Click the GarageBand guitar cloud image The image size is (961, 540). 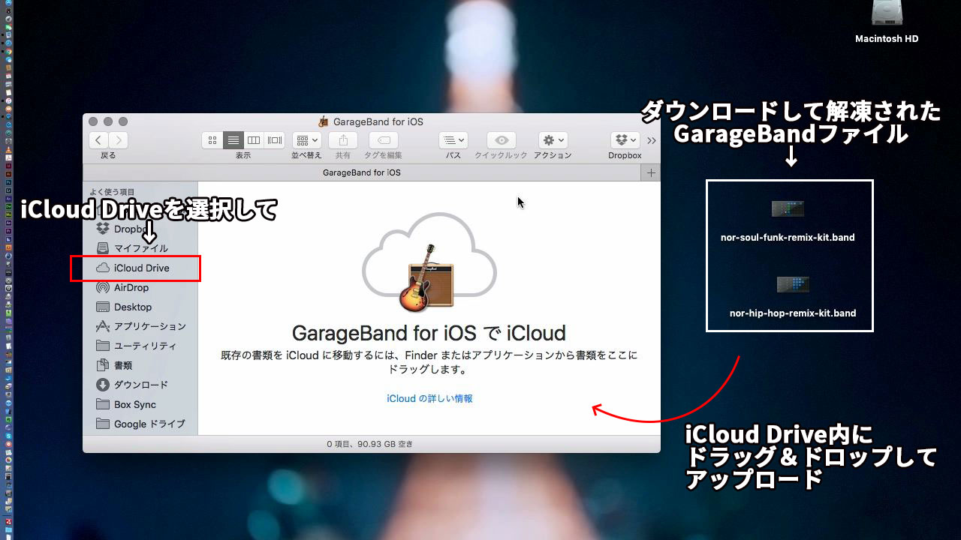(429, 262)
